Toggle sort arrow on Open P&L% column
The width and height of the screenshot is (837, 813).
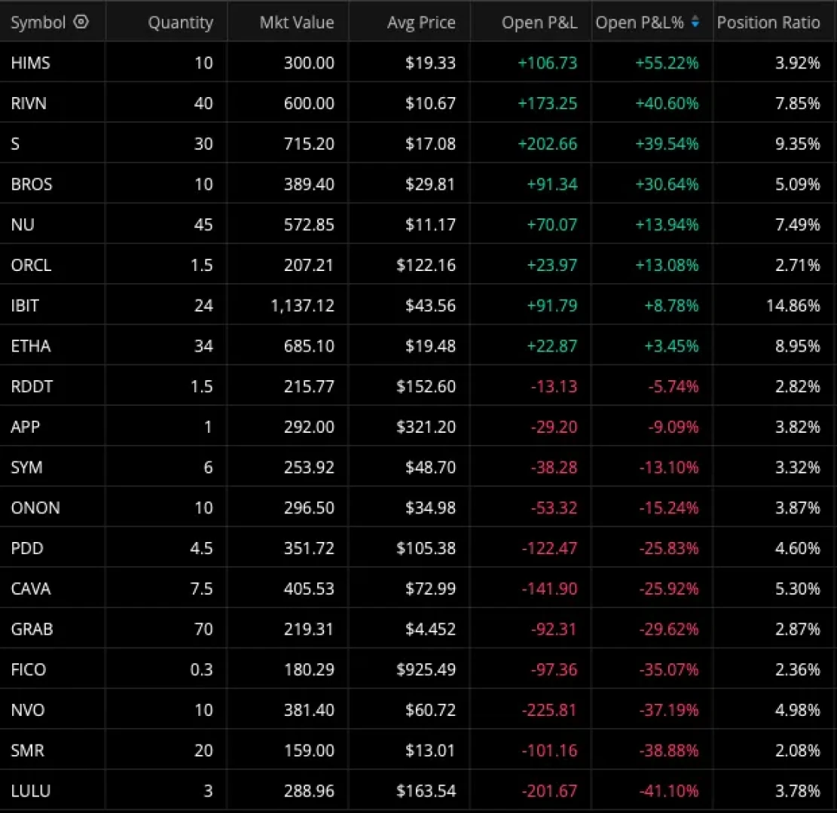point(695,22)
